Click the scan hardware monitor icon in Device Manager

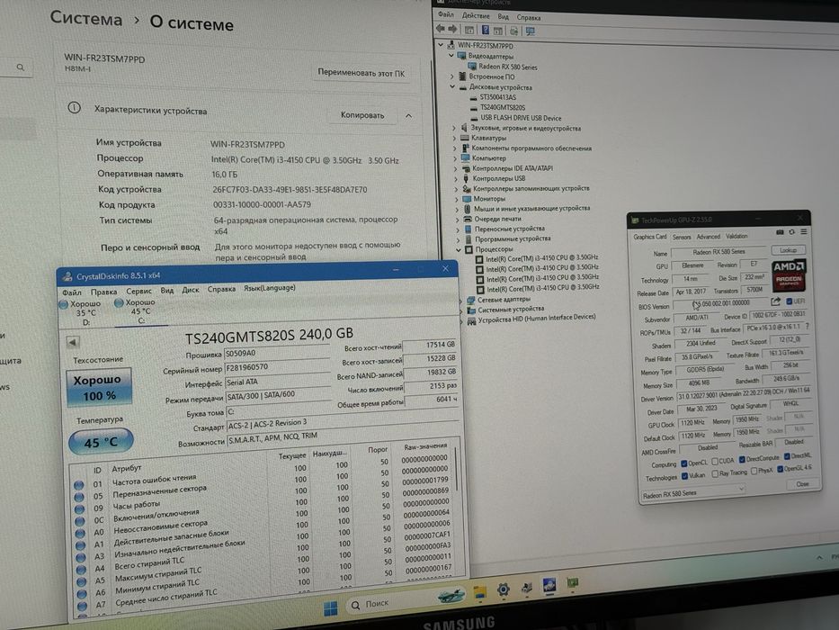click(531, 31)
